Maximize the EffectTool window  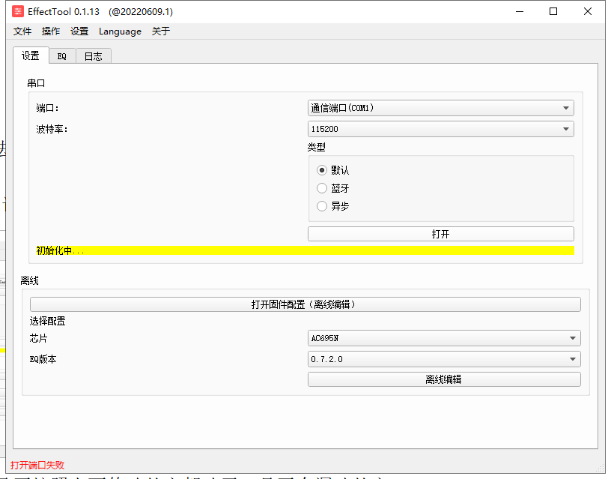coord(553,12)
